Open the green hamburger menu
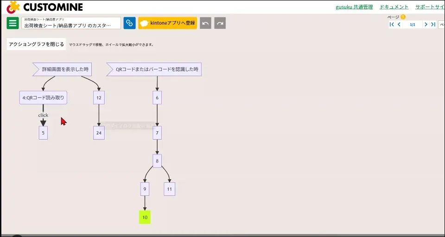445x237 pixels. coord(13,23)
